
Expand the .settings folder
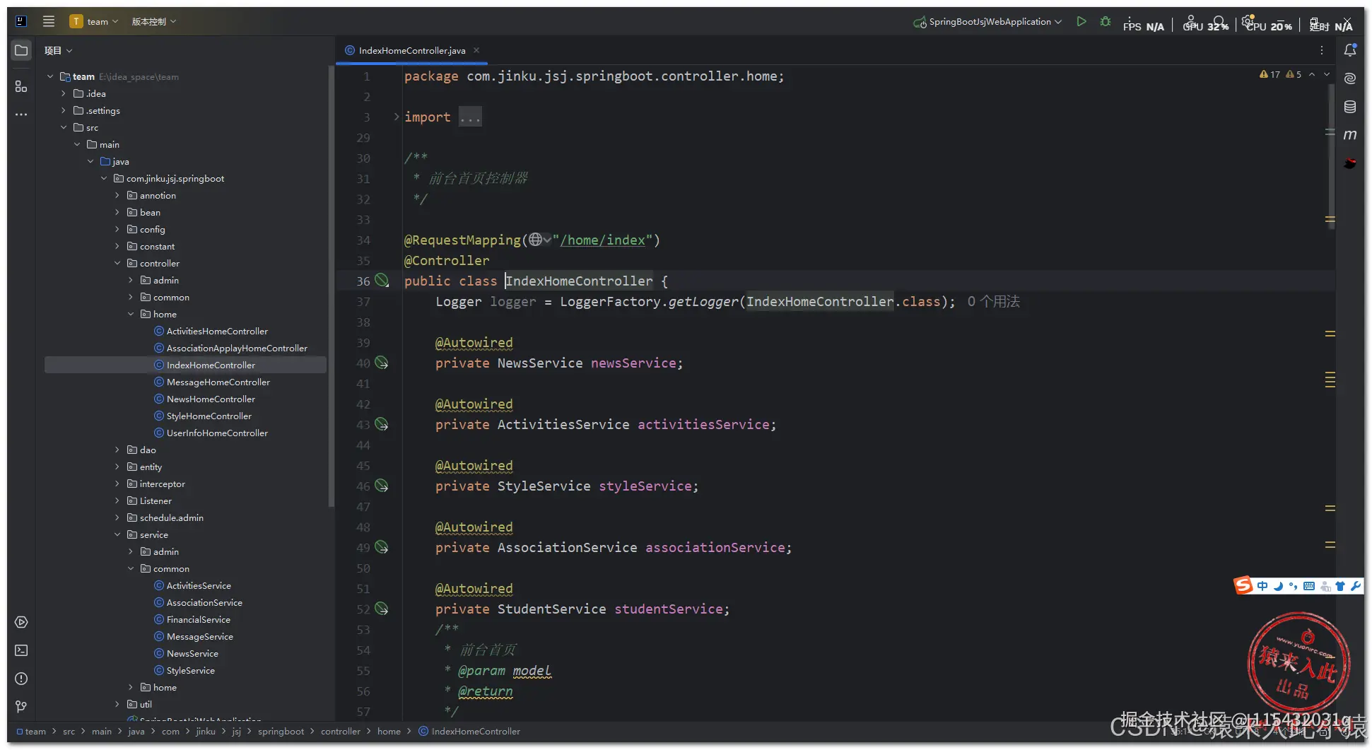tap(64, 110)
